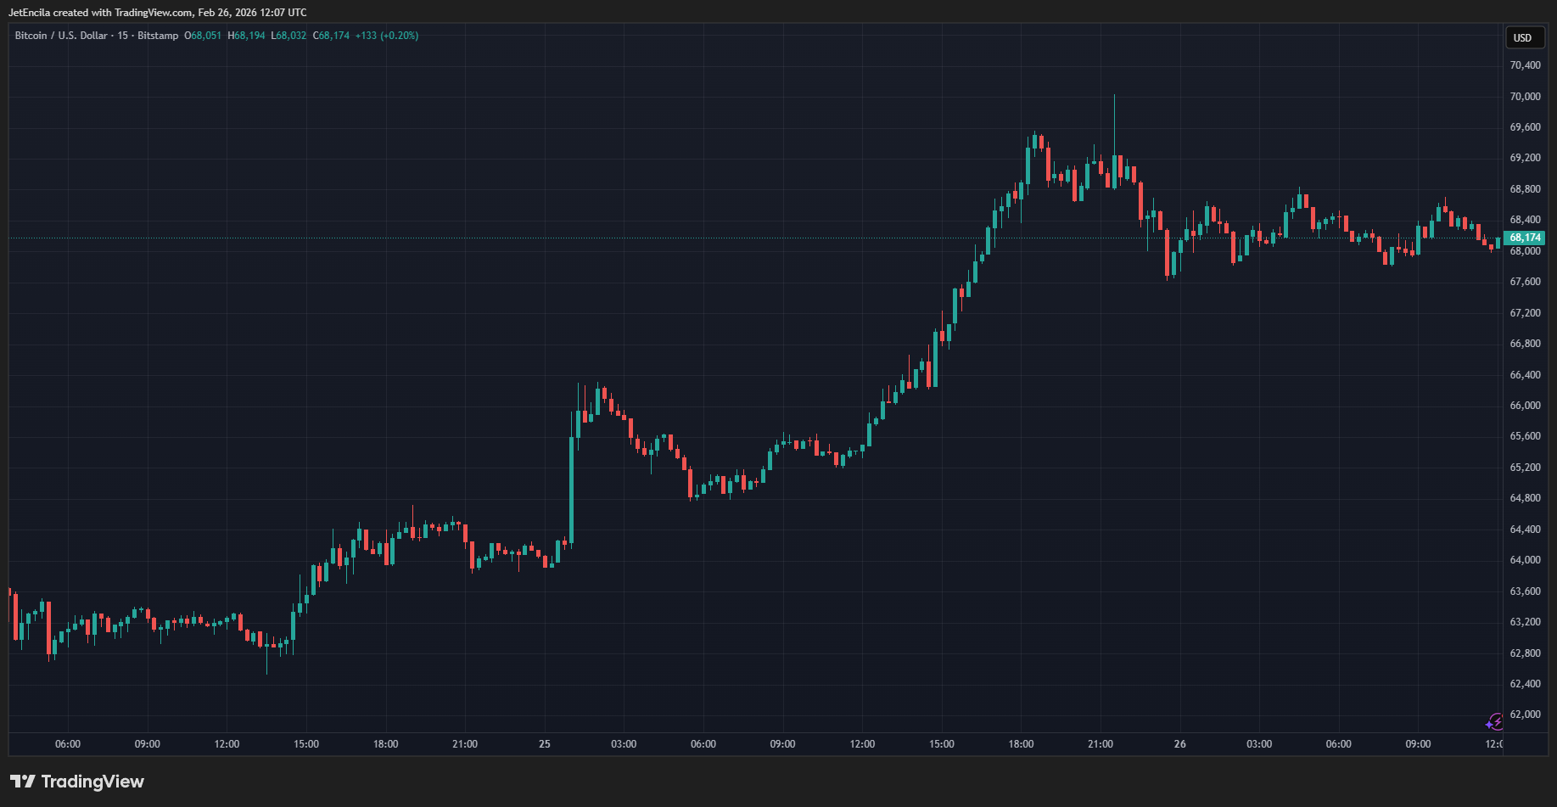Click the high price H68,194 value
This screenshot has width=1557, height=807.
tap(246, 36)
